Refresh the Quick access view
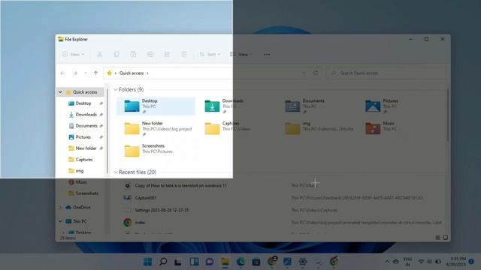The image size is (481, 270). click(316, 73)
